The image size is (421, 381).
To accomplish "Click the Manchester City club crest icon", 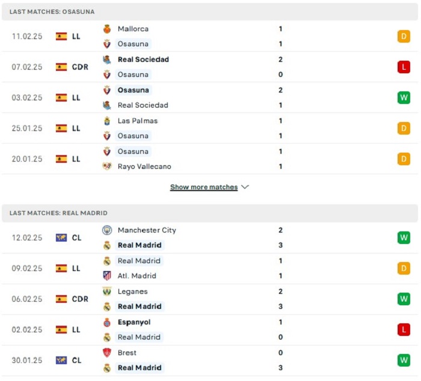I will pyautogui.click(x=107, y=230).
